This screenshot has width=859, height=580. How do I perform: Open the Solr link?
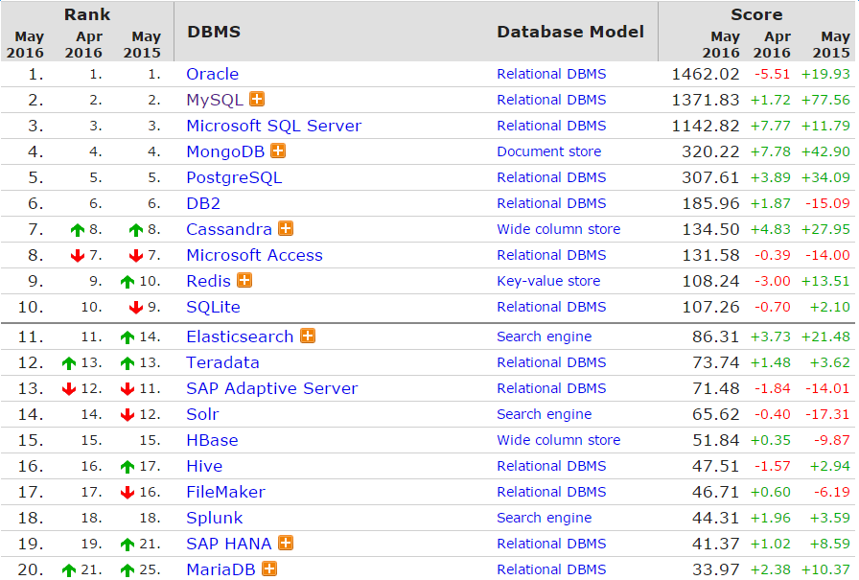coord(202,414)
